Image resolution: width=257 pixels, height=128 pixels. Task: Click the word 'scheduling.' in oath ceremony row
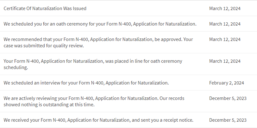coord(16,67)
